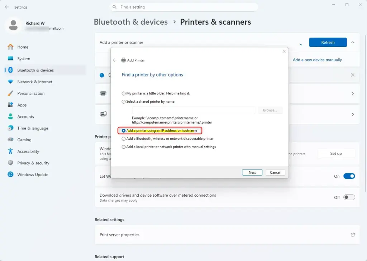Click the Richard W profile avatar
Image resolution: width=367 pixels, height=261 pixels.
click(13, 25)
